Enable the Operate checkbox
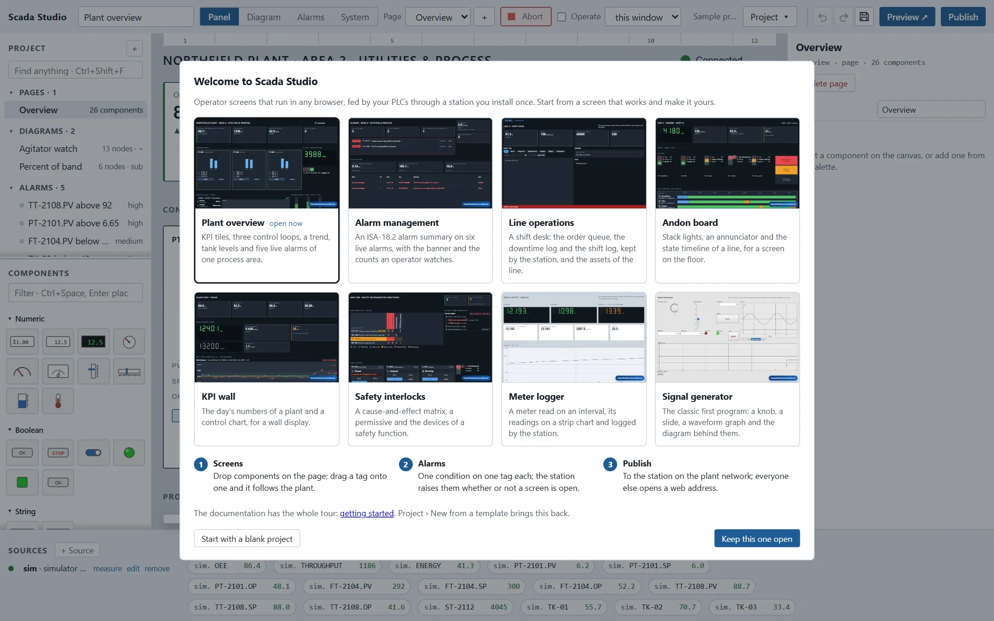Screen dimensions: 994x621 coord(561,17)
